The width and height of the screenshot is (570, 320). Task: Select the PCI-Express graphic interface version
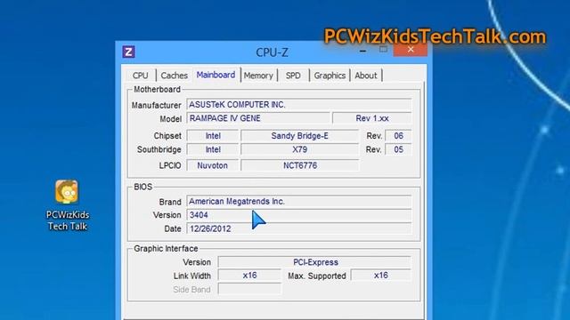pos(314,262)
